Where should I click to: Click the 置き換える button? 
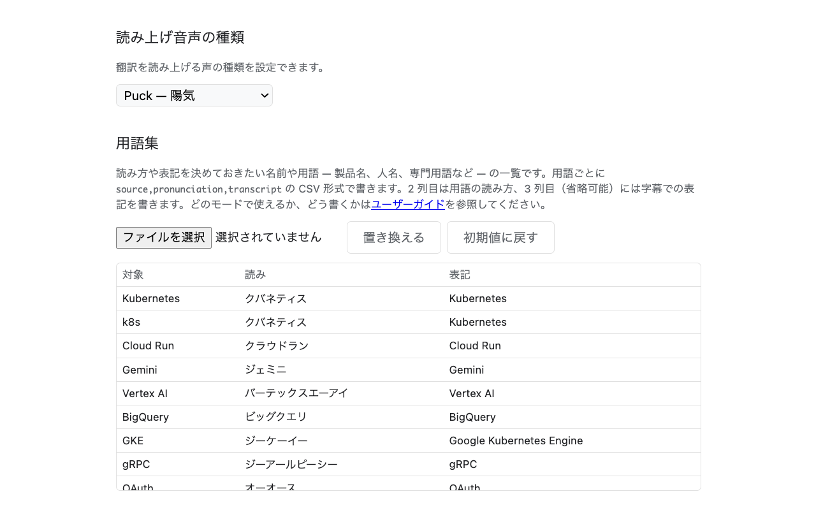point(394,238)
